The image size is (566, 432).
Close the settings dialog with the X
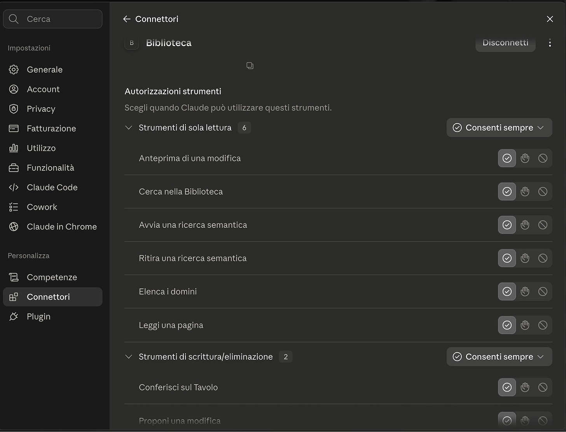coord(550,19)
